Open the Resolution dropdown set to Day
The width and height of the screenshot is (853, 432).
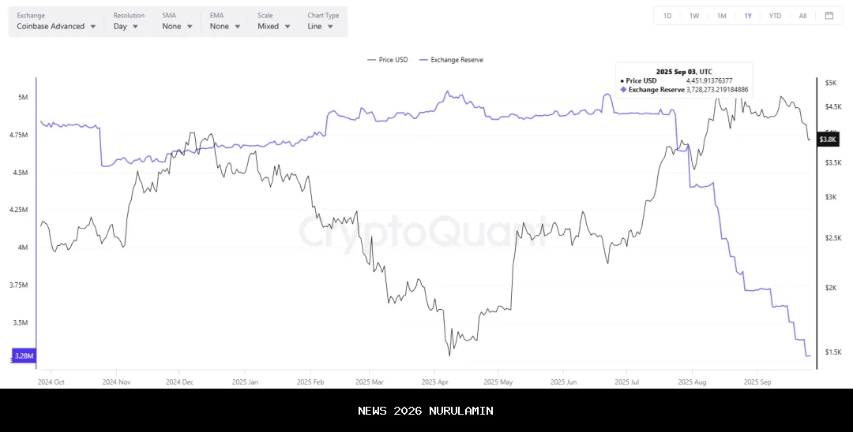point(126,26)
